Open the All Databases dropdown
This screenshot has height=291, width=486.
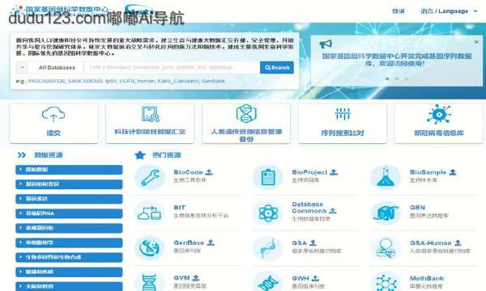pos(49,67)
